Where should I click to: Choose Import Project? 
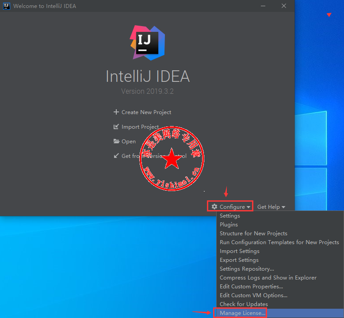(136, 127)
